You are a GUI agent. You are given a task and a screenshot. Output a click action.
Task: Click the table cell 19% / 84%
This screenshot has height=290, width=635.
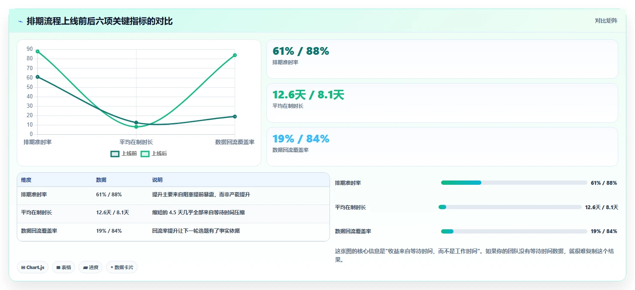pos(109,231)
